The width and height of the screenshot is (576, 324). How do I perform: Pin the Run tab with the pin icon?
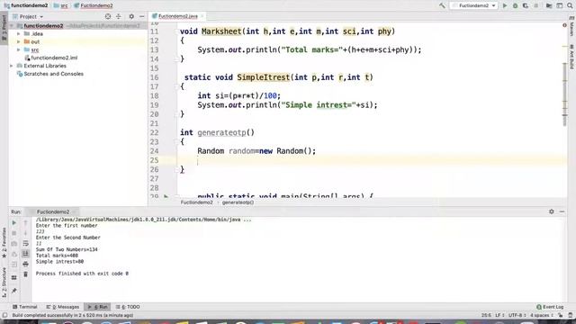(x=14, y=291)
